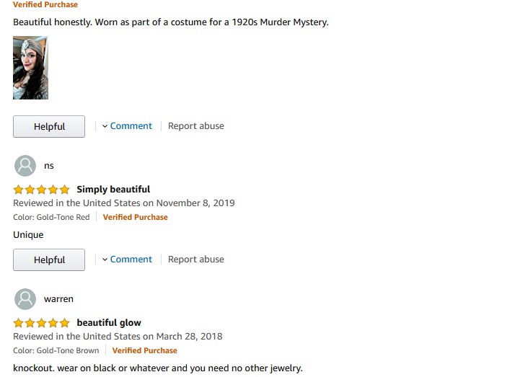Open reviewer warren's profile name
Viewport: 528px width, 377px height.
click(58, 299)
